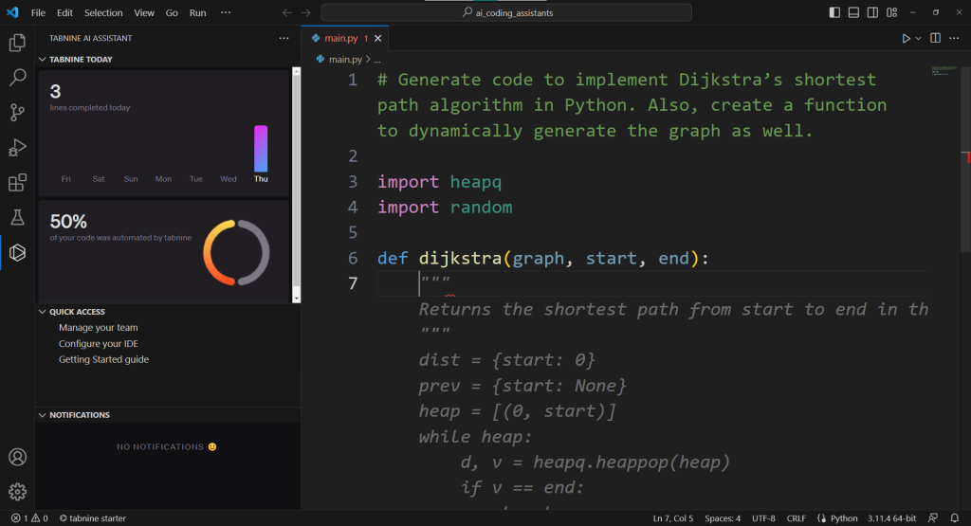This screenshot has width=971, height=526.
Task: Open the Extensions view icon
Action: pos(17,183)
